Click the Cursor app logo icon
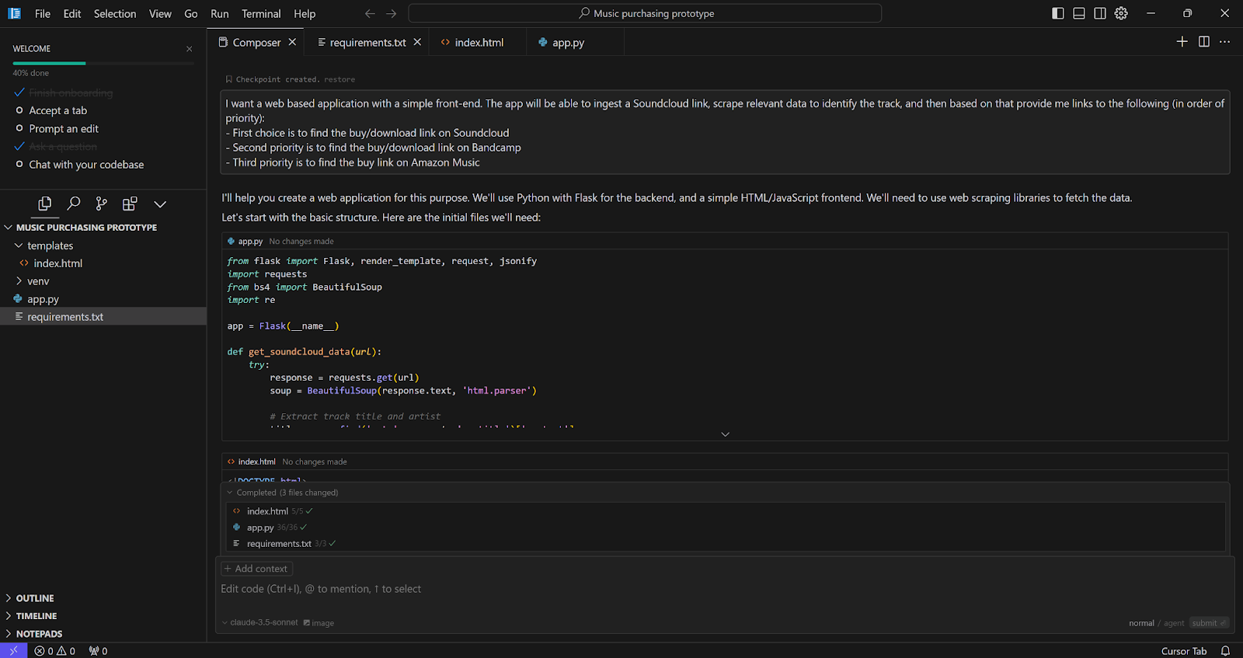The height and width of the screenshot is (658, 1243). click(x=14, y=13)
